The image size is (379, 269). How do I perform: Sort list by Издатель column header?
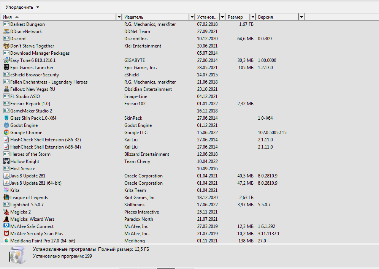[x=155, y=17]
